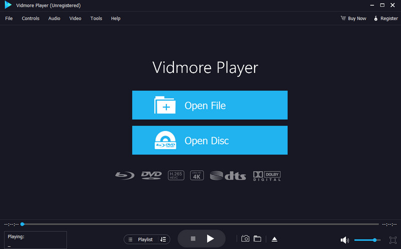
Task: Take a snapshot with the camera icon
Action: tap(245, 239)
